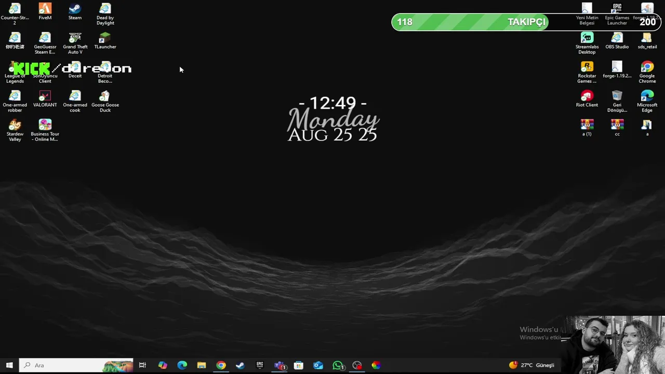The width and height of the screenshot is (665, 374).
Task: Open the Epic Games Launcher desktop shortcut
Action: 617,14
